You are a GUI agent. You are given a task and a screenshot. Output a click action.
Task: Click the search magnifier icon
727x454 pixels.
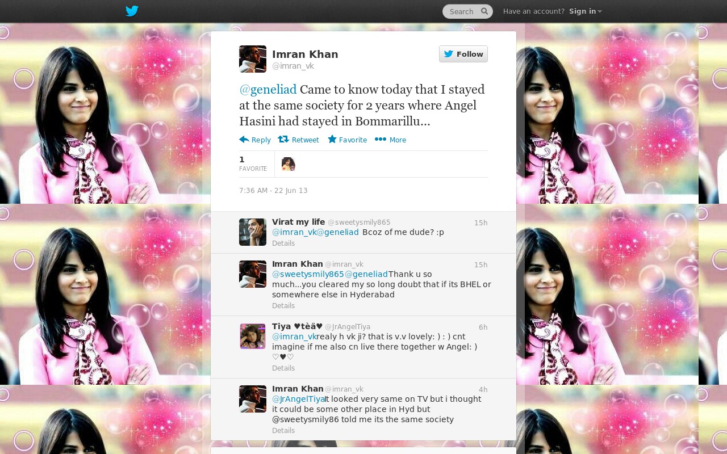click(484, 11)
